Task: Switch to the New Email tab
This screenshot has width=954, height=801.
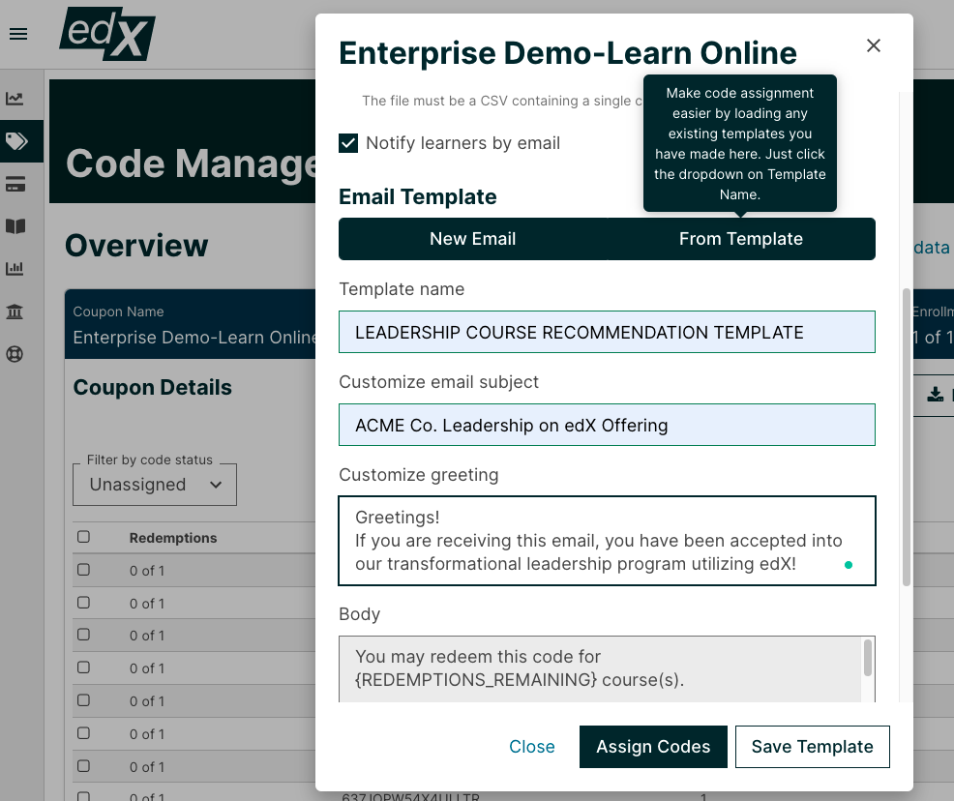Action: (473, 239)
